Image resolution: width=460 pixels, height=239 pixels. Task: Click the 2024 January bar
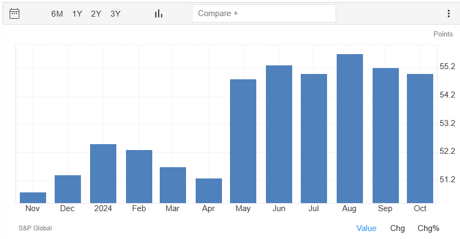coord(103,174)
